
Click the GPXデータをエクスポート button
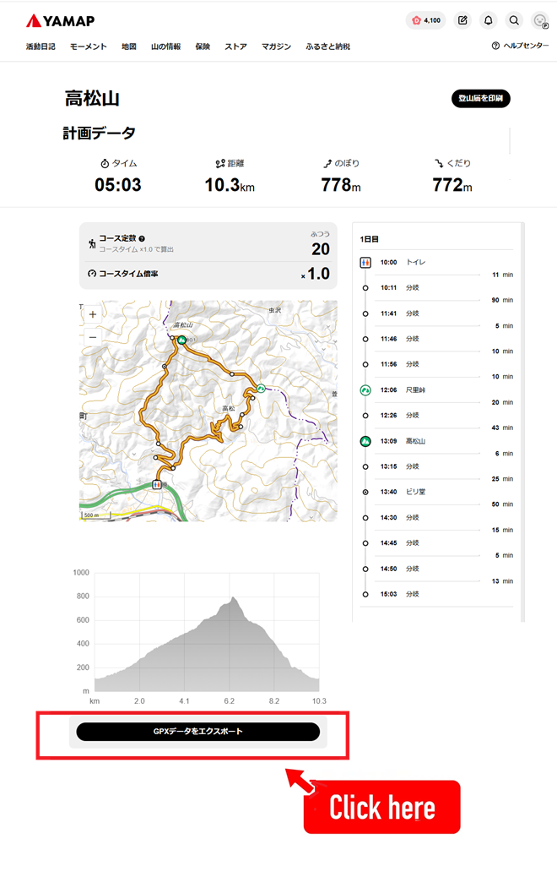tap(197, 732)
